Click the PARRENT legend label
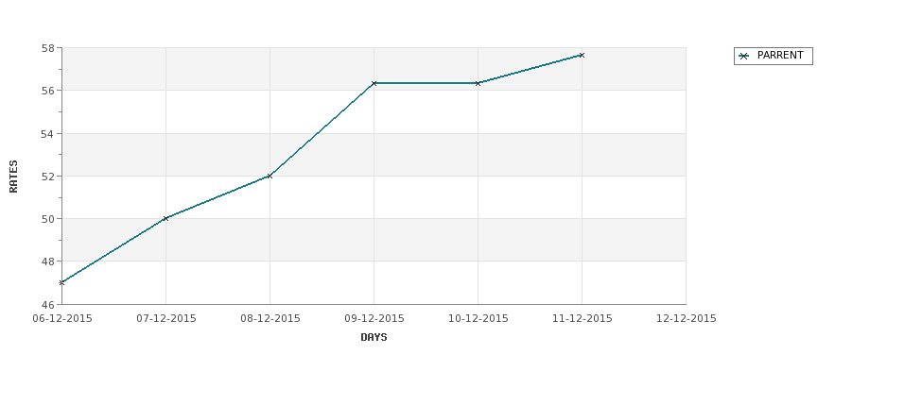 780,56
